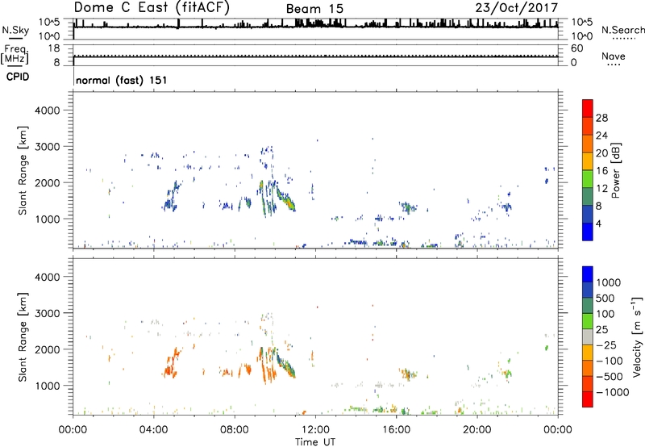This screenshot has width=645, height=447.
Task: Select the '60' tick on Nave axis
Action: [577, 48]
